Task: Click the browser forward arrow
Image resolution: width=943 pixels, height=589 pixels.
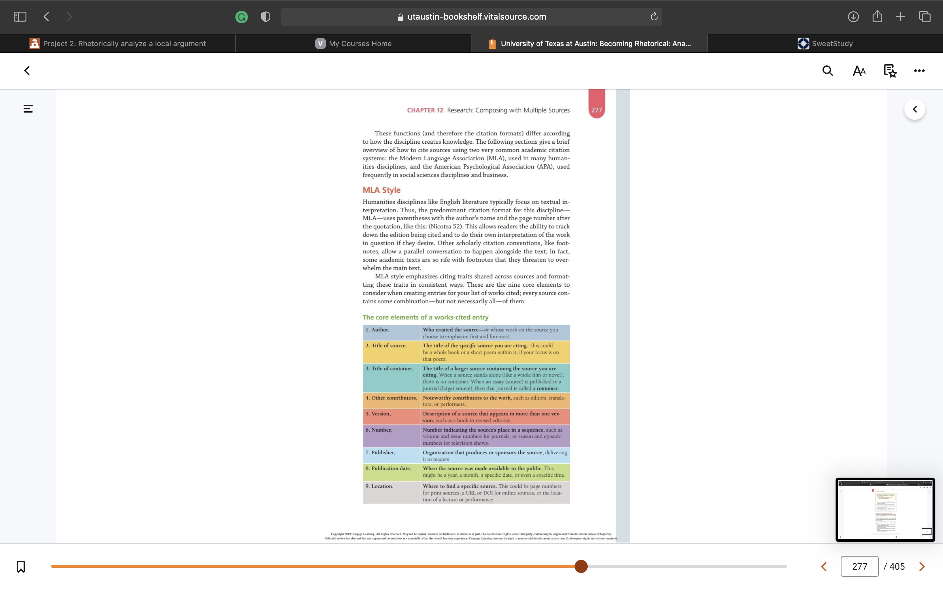Action: tap(69, 17)
